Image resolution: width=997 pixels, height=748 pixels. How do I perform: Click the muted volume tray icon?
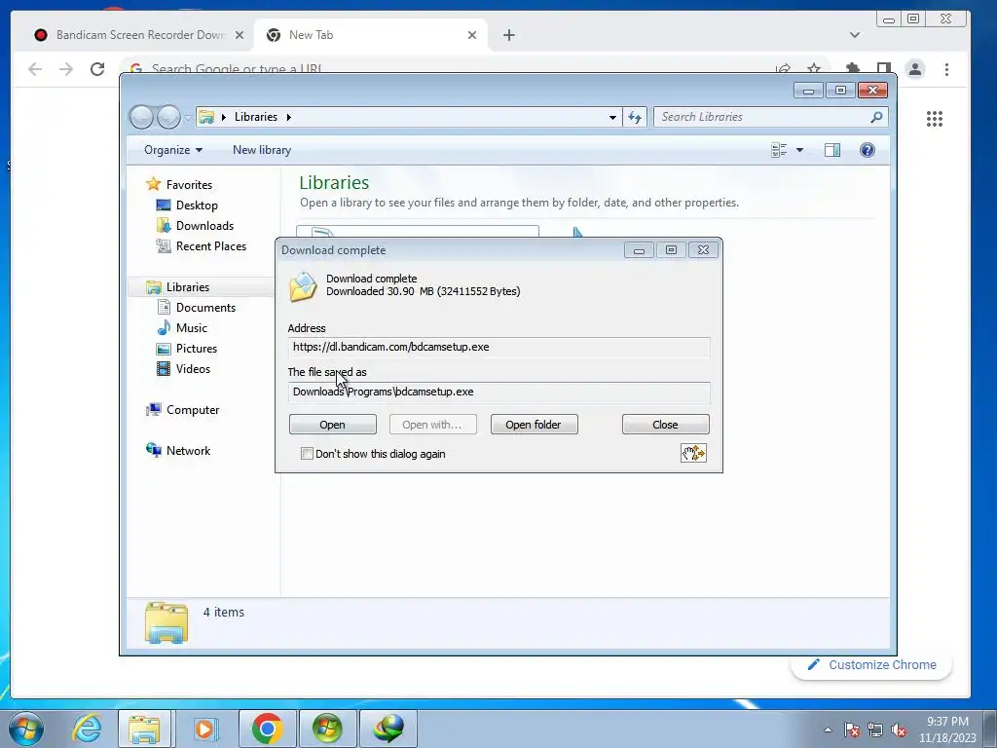pyautogui.click(x=899, y=730)
